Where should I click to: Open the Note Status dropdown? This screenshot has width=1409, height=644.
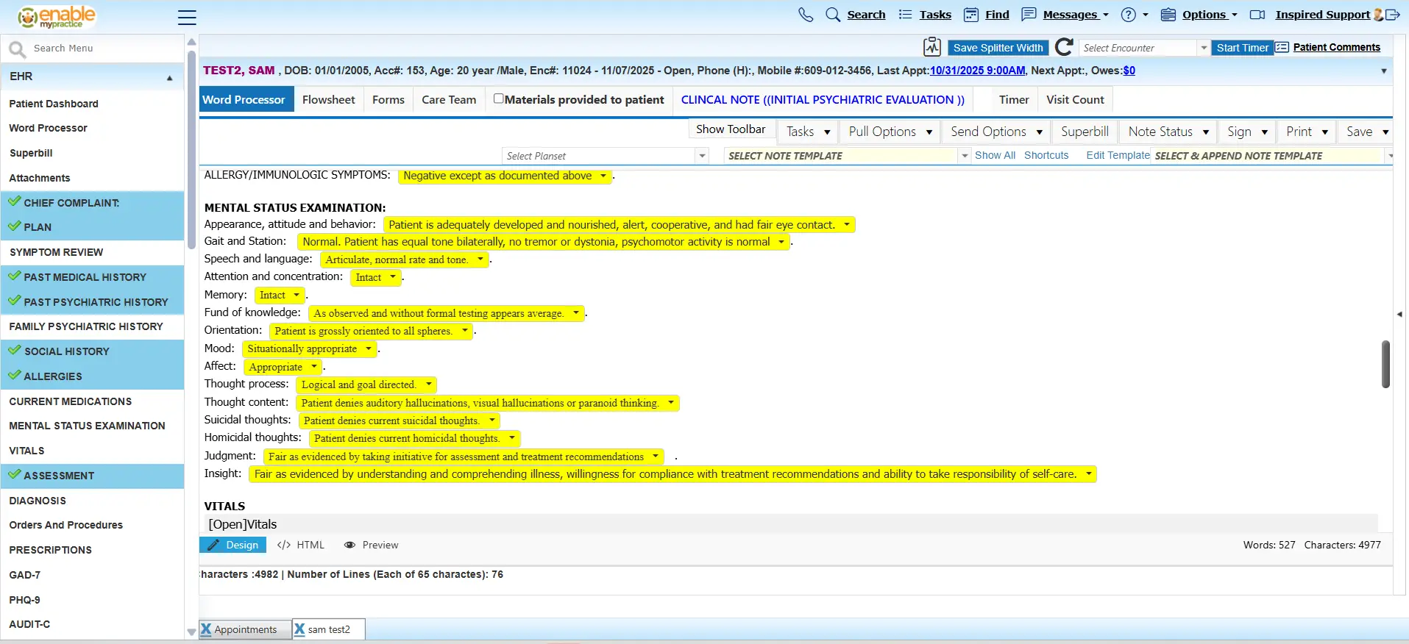1168,132
